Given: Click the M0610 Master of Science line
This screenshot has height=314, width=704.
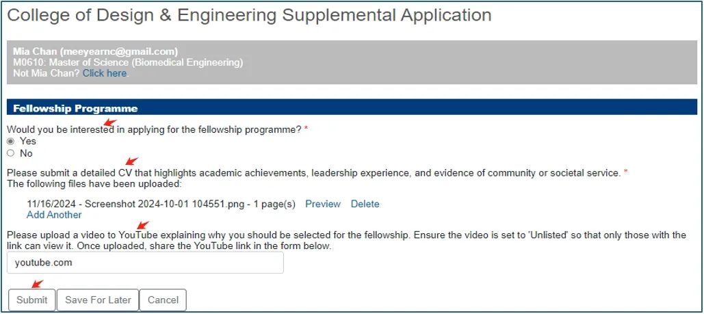Looking at the screenshot, I should pyautogui.click(x=128, y=62).
